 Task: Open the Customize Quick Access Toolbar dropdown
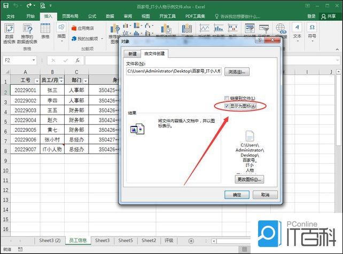pyautogui.click(x=51, y=5)
